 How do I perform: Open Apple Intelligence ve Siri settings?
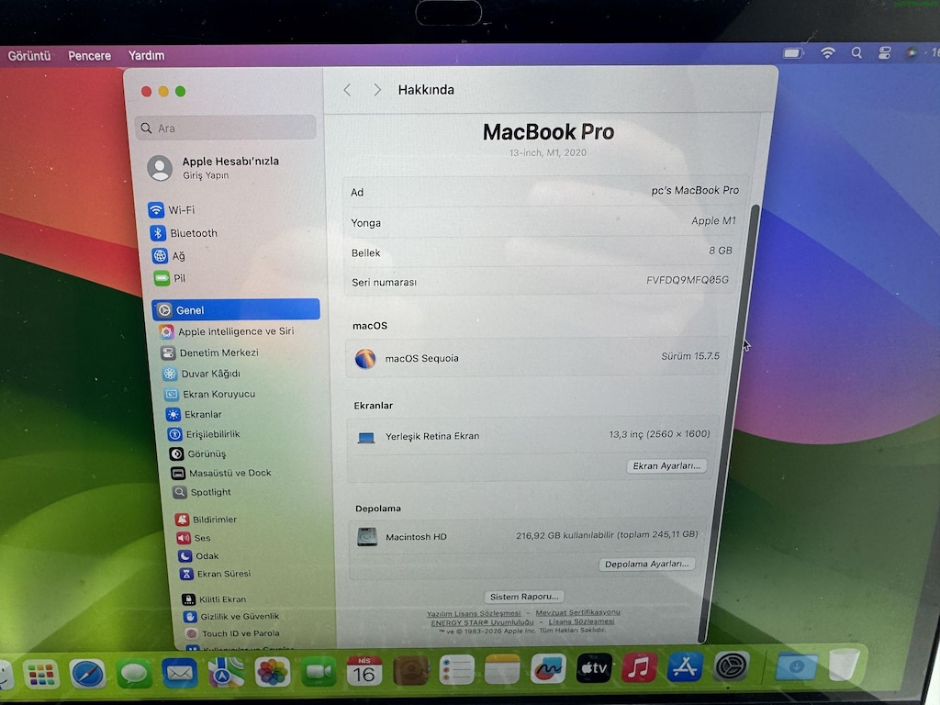[x=227, y=331]
